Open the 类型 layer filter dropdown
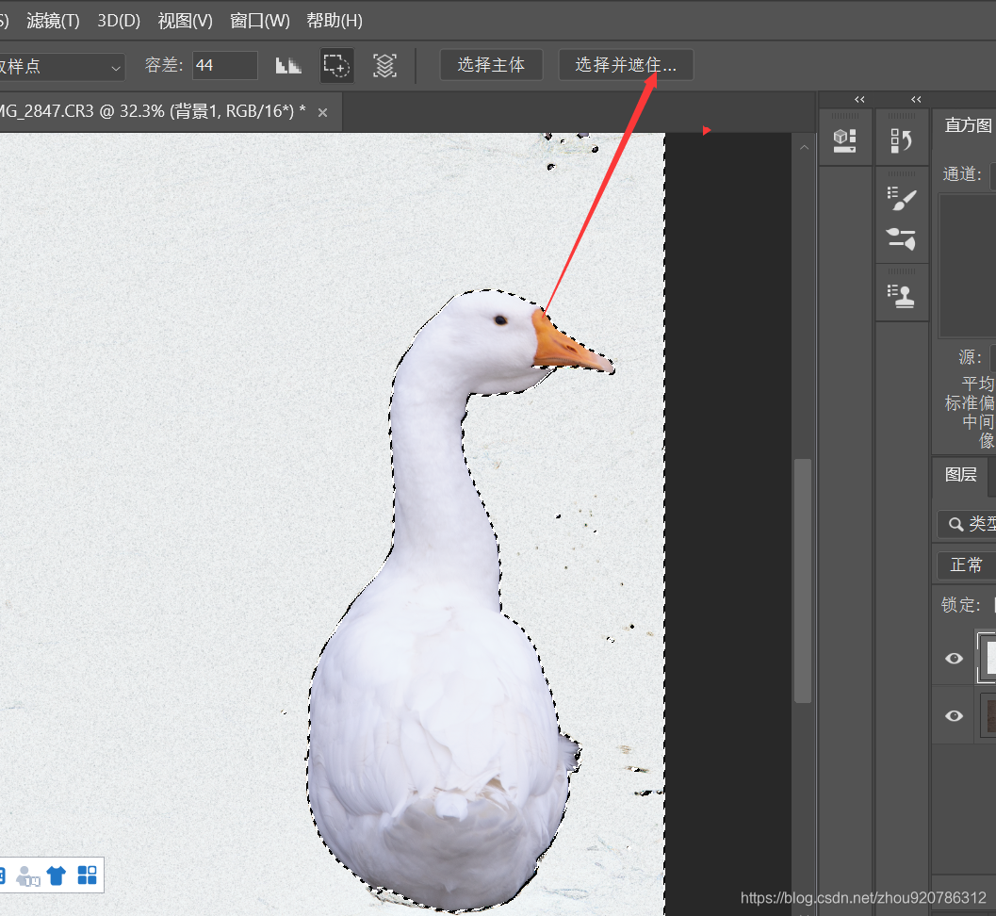The height and width of the screenshot is (916, 996). [967, 524]
